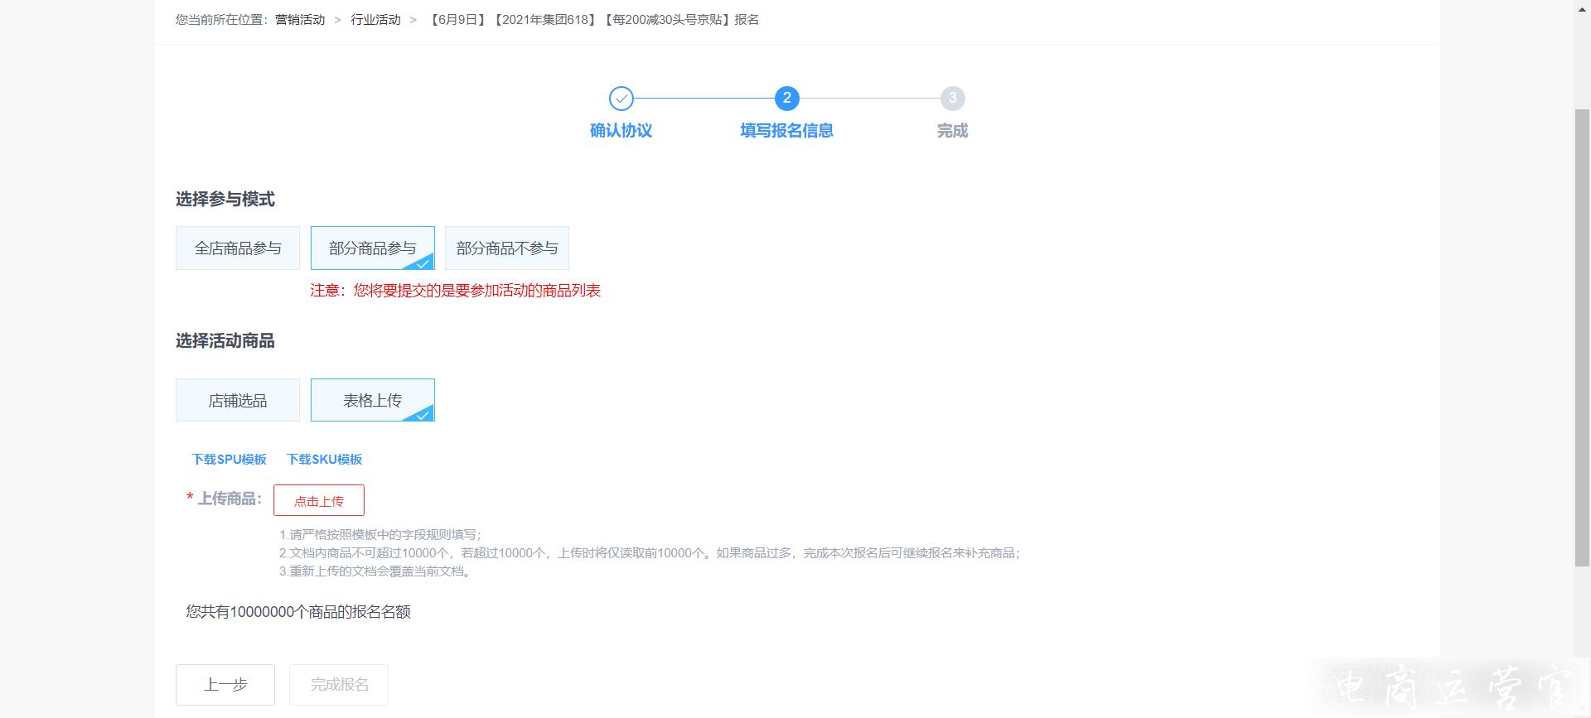The image size is (1591, 718).
Task: Click the 【6月9日】 activity breadcrumb text
Action: (x=592, y=19)
